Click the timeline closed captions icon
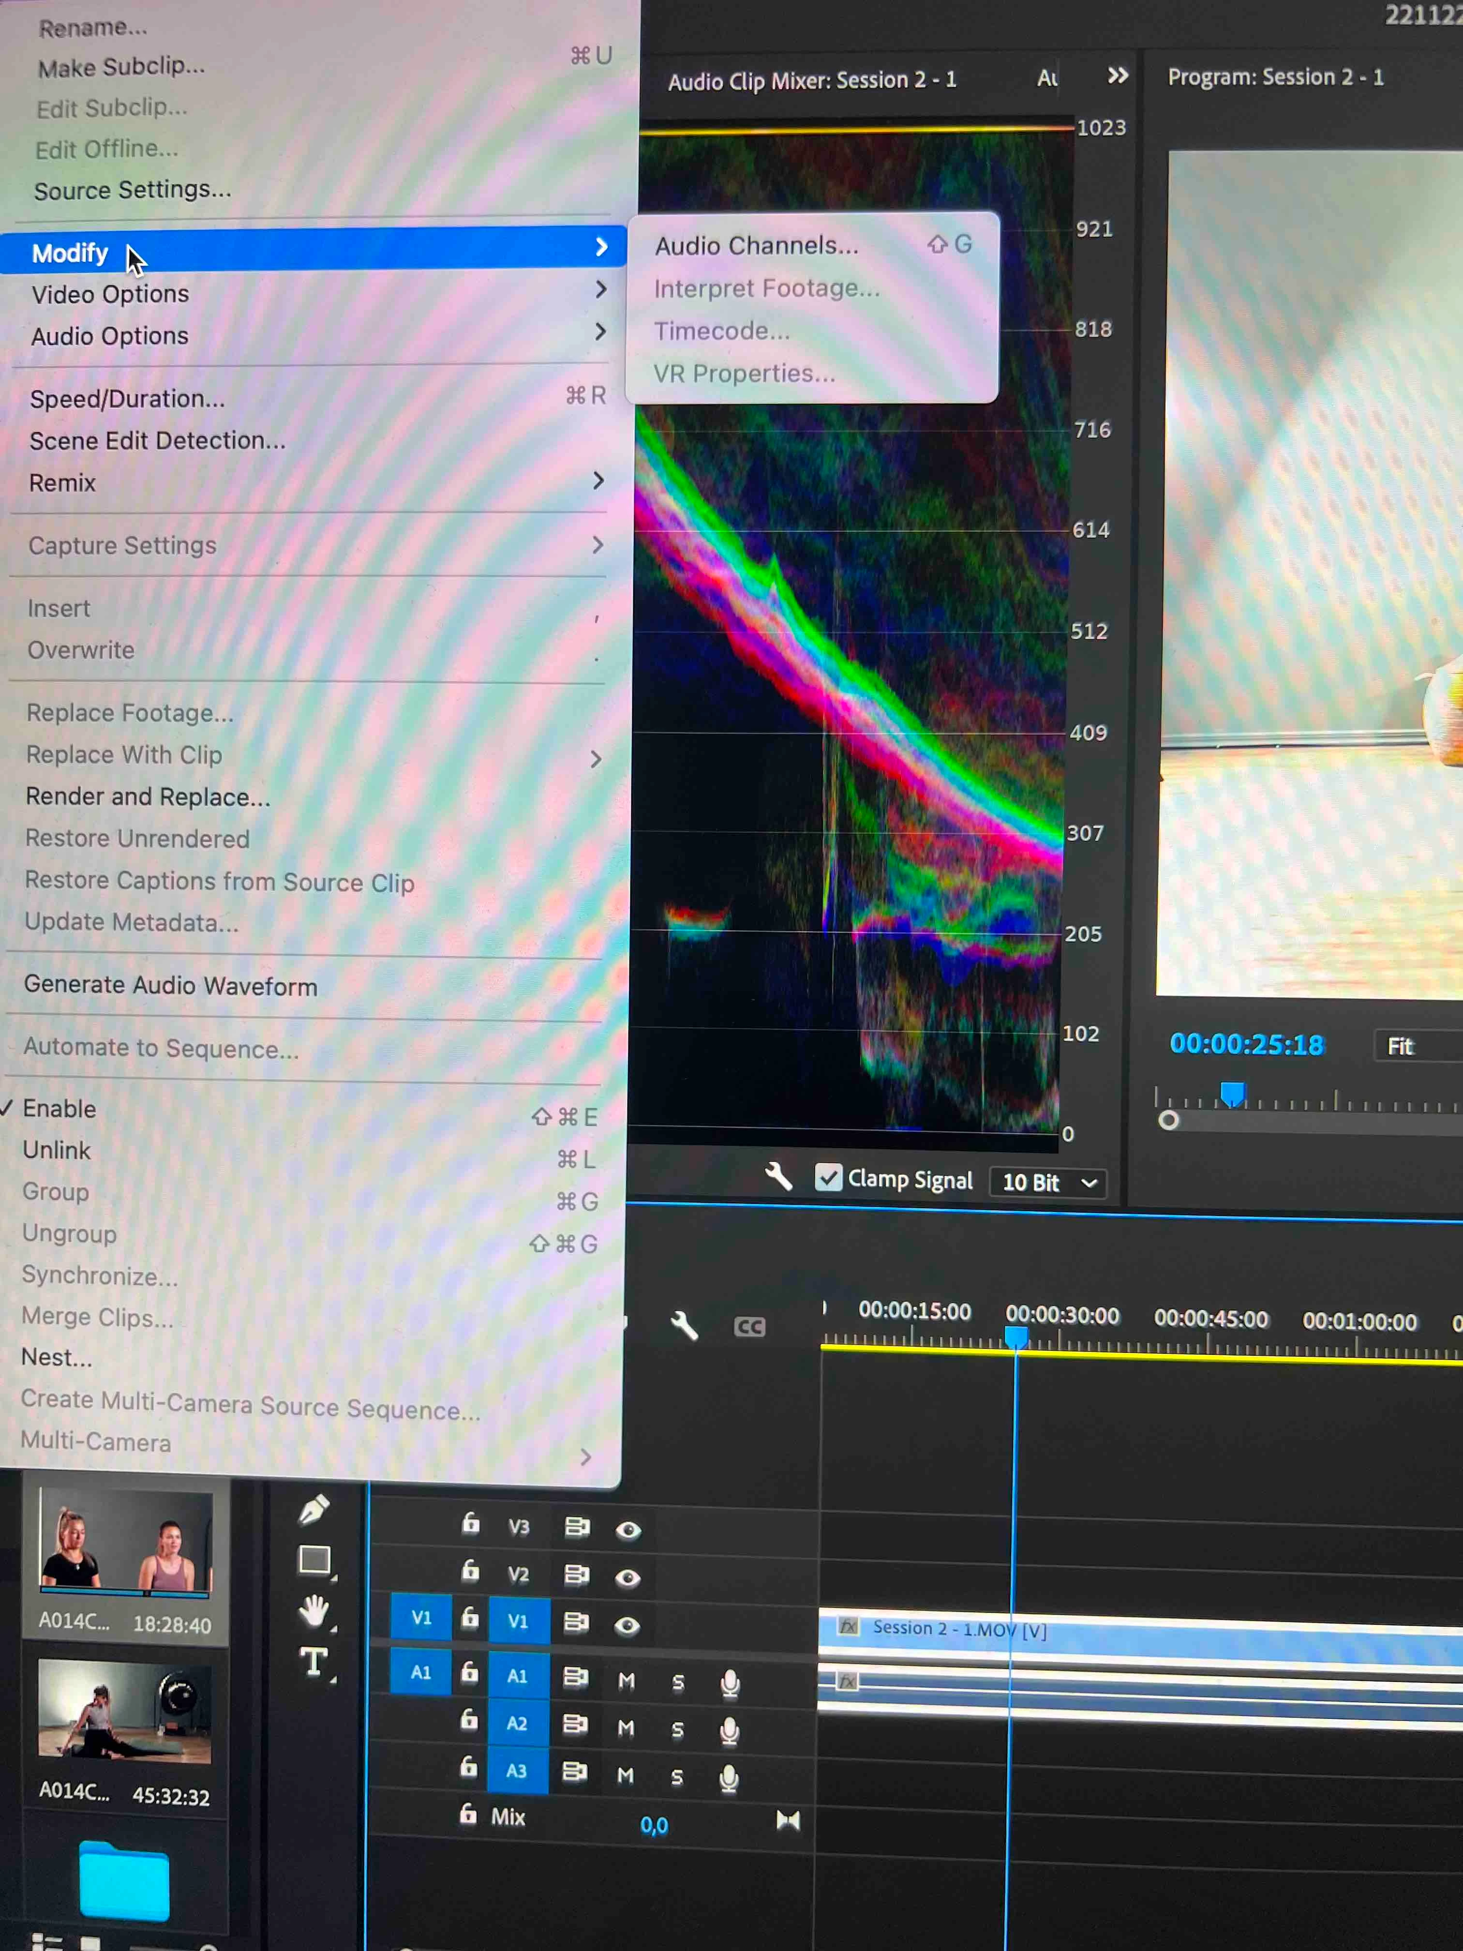 (x=749, y=1326)
